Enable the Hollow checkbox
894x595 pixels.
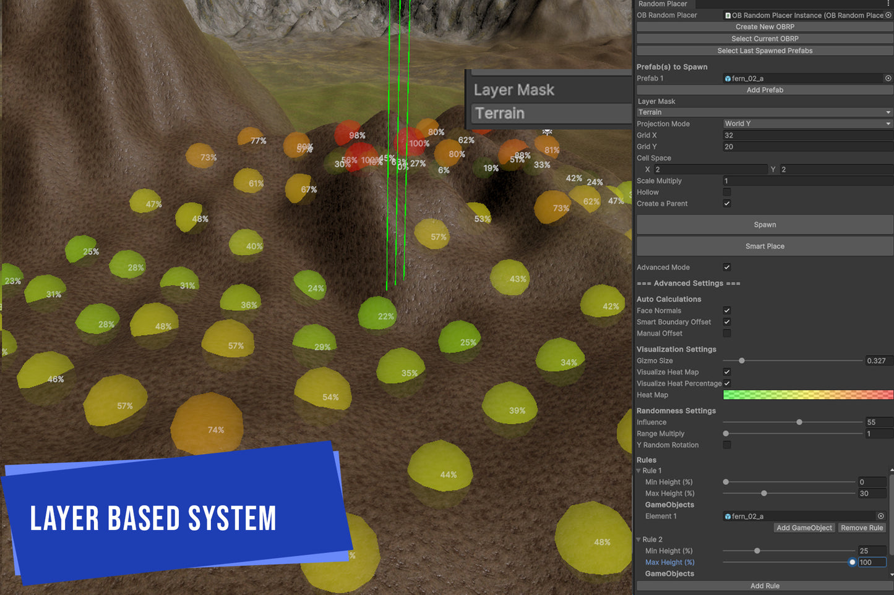coord(727,192)
